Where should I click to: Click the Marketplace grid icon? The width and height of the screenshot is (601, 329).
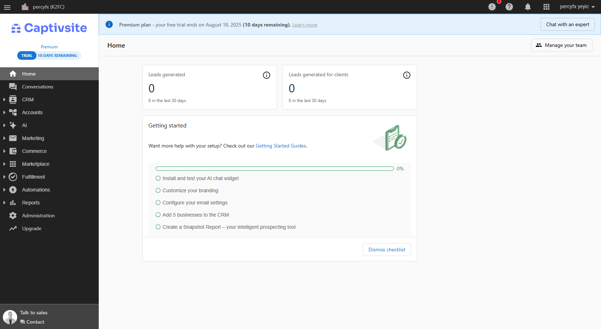coord(13,164)
